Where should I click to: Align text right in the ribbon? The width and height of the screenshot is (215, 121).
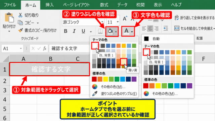(157, 28)
